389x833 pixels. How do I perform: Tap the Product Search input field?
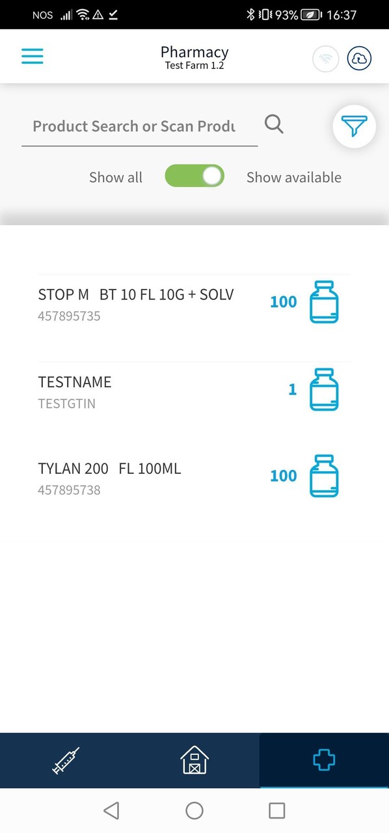point(133,126)
